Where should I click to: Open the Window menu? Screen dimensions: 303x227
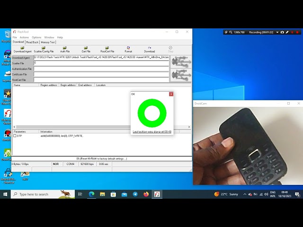[x=49, y=37]
